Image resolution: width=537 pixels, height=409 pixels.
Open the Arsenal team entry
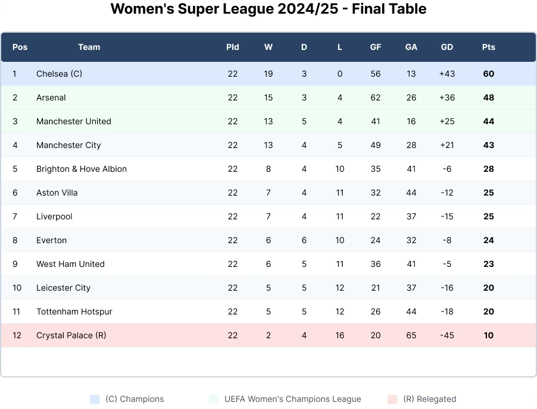point(51,97)
